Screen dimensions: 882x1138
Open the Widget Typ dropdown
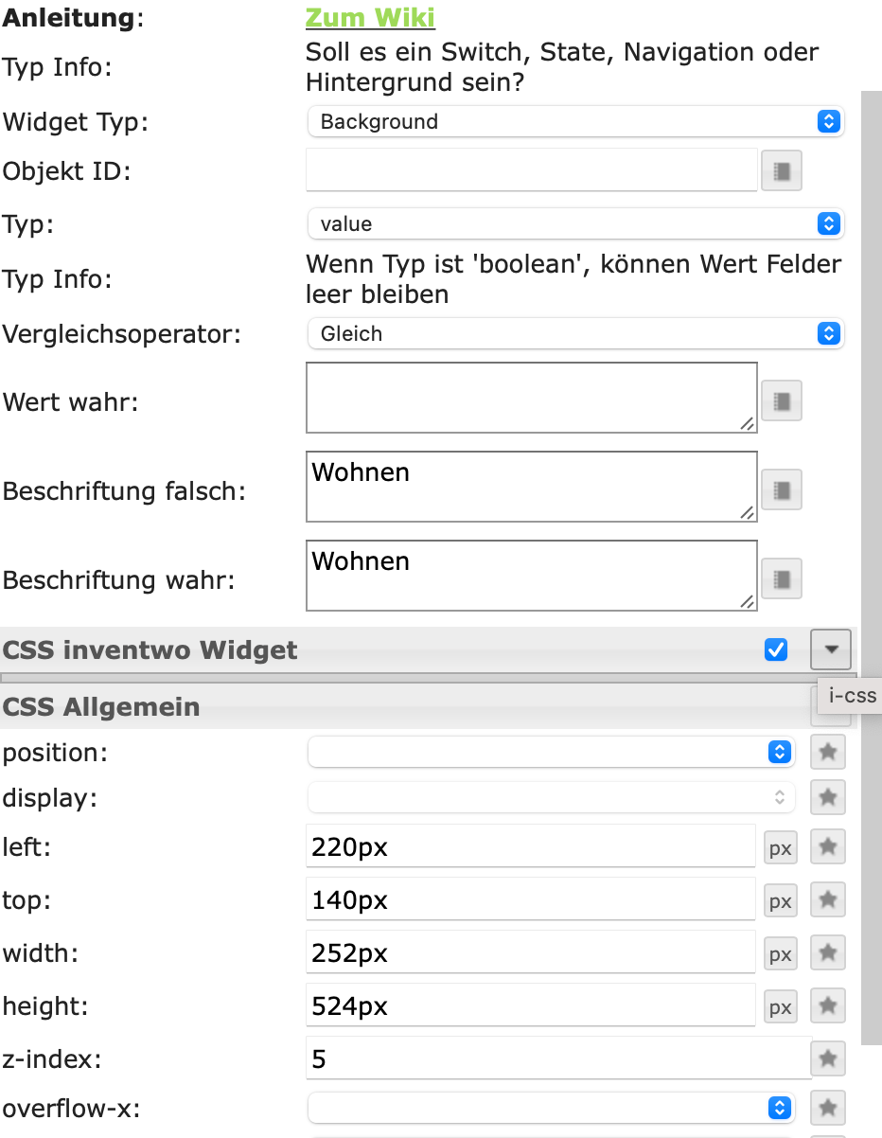click(x=574, y=121)
